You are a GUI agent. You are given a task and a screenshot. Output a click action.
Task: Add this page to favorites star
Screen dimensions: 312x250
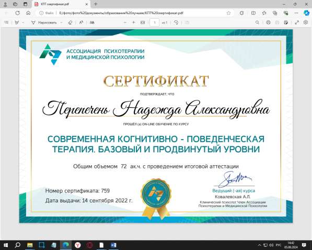pyautogui.click(x=228, y=13)
